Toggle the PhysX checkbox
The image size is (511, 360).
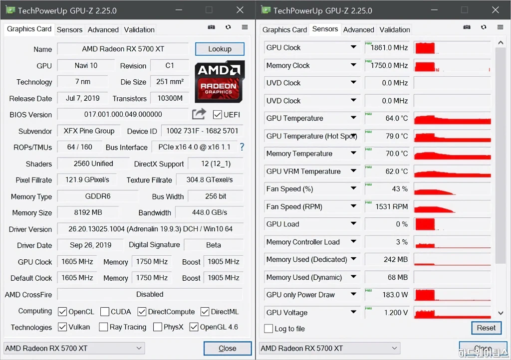[x=157, y=327]
